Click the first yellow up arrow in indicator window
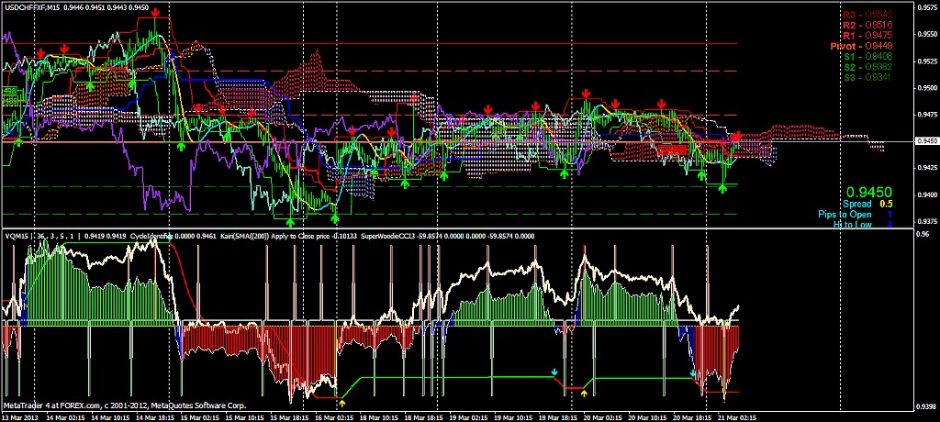 [x=341, y=402]
